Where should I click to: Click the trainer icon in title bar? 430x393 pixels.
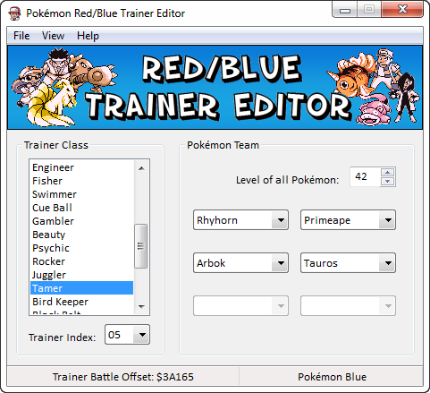tap(14, 13)
